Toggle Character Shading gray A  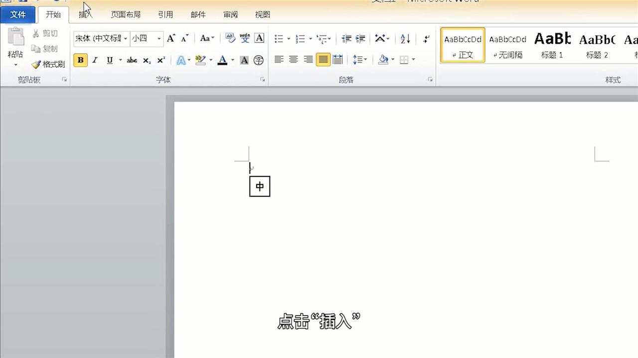244,60
